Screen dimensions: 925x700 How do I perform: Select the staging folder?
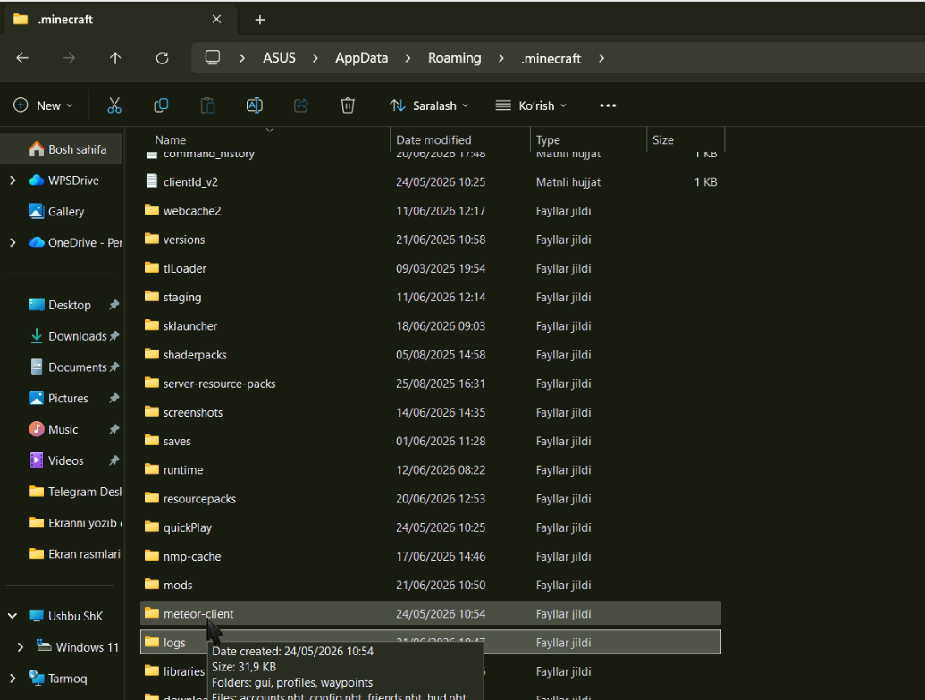(x=431, y=298)
